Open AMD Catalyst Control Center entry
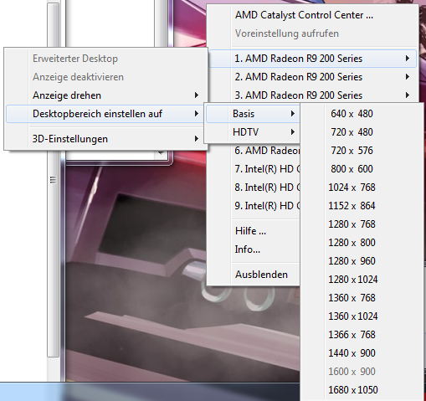 click(x=312, y=15)
